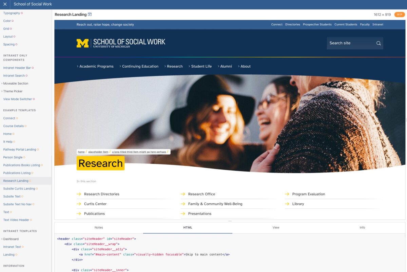Viewport: 407px width, 272px height.
Task: Go to Prospective Students link
Action: (x=317, y=24)
